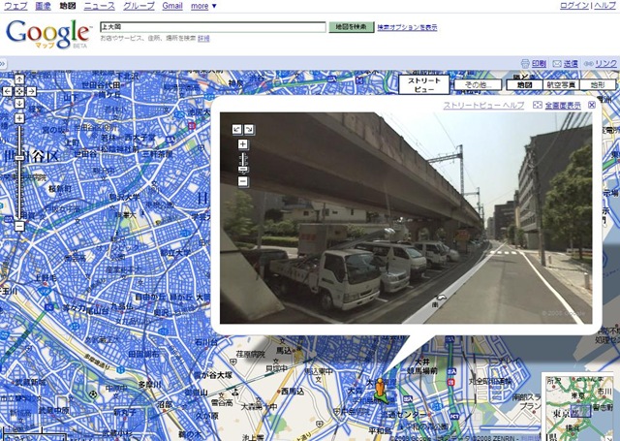Screen dimensions: 620x441
Task: Pan the map left with arrow button
Action: [7, 91]
